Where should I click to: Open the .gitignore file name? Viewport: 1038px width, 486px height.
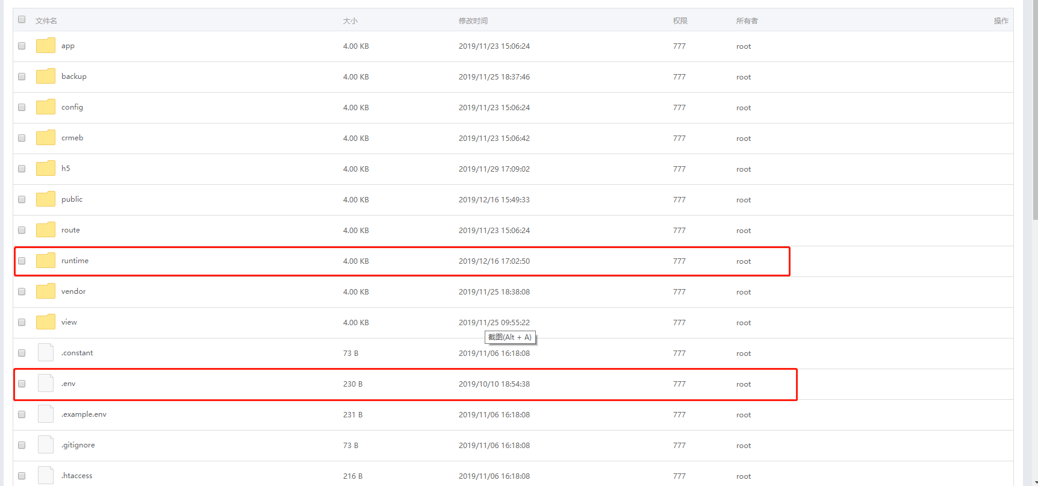pyautogui.click(x=78, y=445)
